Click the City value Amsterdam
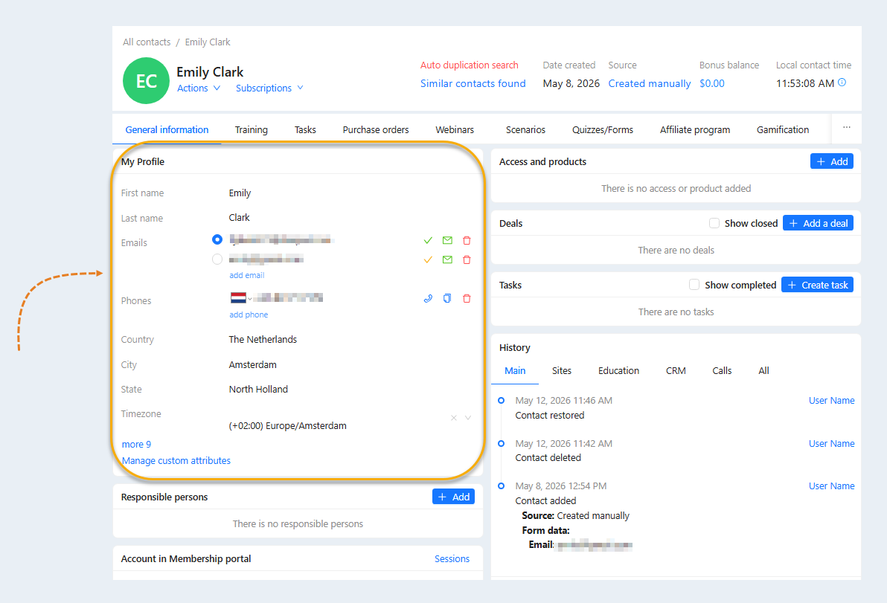Screen dimensions: 887x603 [253, 364]
